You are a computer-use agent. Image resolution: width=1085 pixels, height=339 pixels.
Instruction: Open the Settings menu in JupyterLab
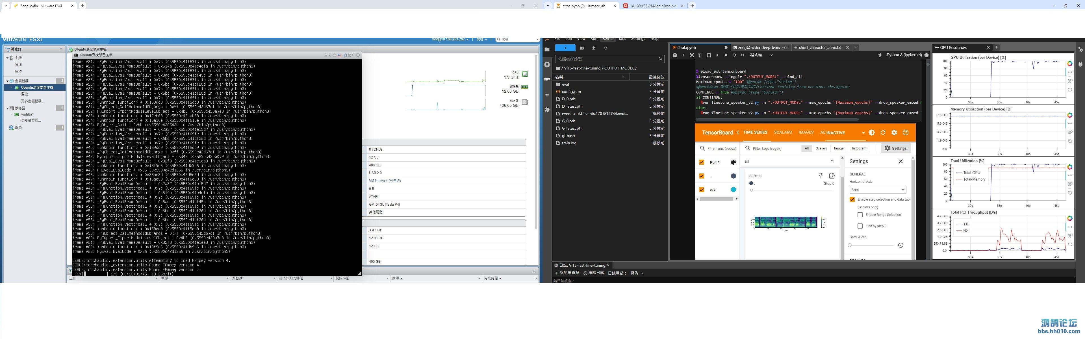pyautogui.click(x=638, y=39)
